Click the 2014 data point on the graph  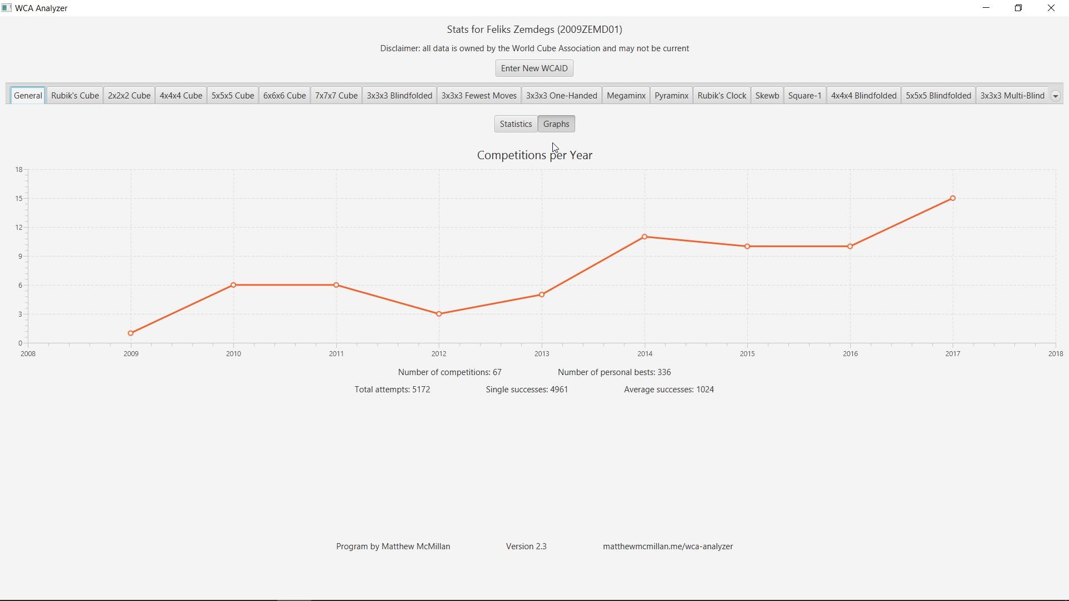(x=645, y=237)
